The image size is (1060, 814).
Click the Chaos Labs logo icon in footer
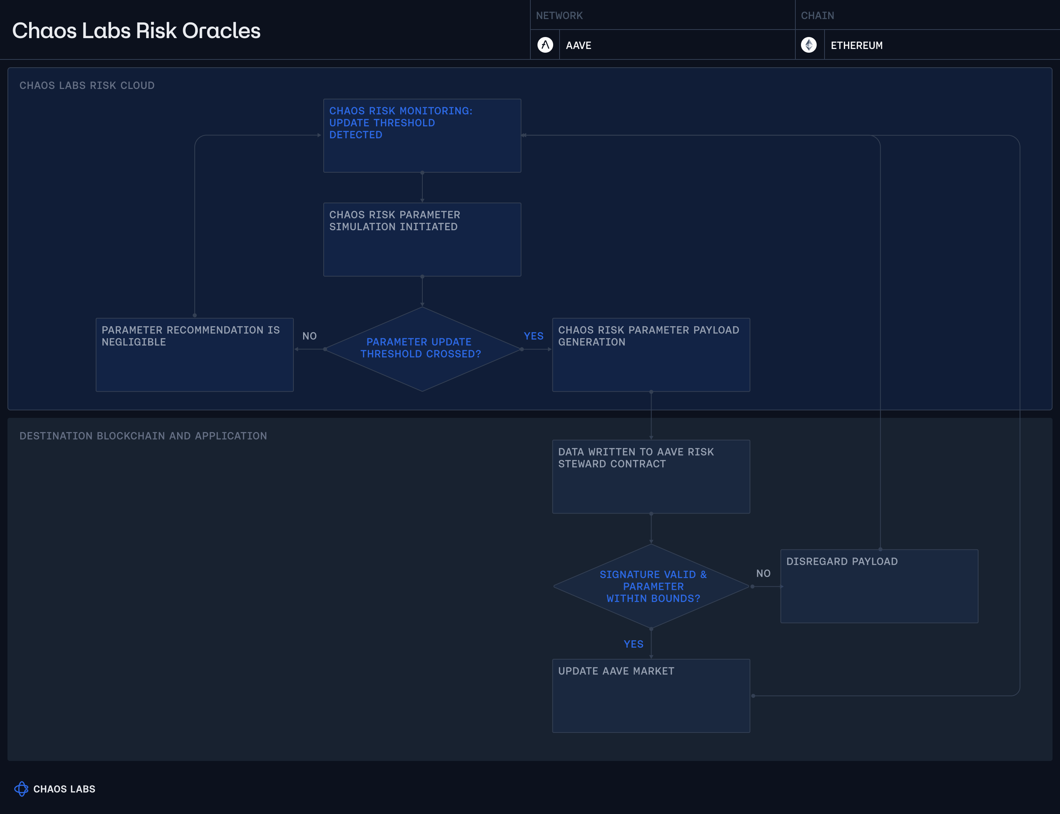(x=21, y=789)
